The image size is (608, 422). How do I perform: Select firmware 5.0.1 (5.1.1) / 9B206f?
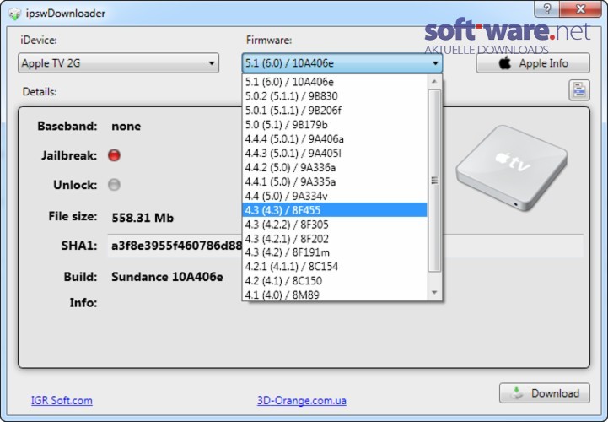click(335, 111)
